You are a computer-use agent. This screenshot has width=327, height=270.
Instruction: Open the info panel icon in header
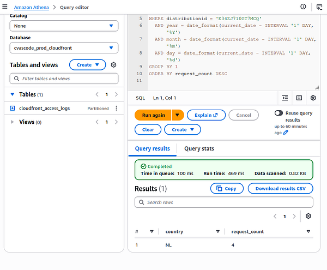pos(303,7)
